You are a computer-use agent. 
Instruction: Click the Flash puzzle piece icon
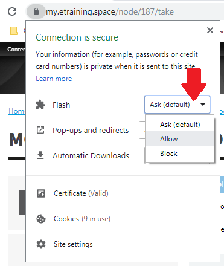40,105
